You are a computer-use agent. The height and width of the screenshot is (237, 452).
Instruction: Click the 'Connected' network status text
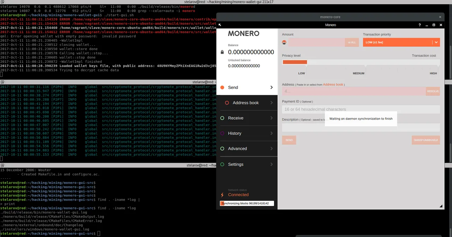238,195
